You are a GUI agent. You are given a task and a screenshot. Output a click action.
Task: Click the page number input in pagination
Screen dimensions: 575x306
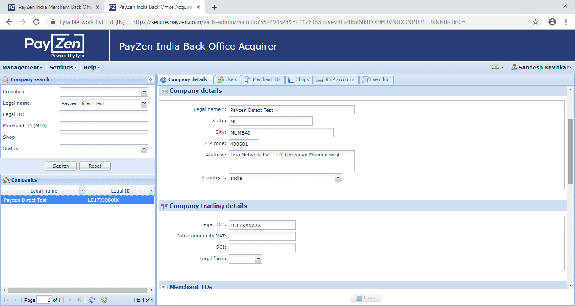pos(44,300)
